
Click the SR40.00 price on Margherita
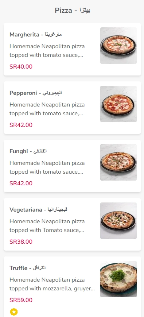[x=21, y=66]
